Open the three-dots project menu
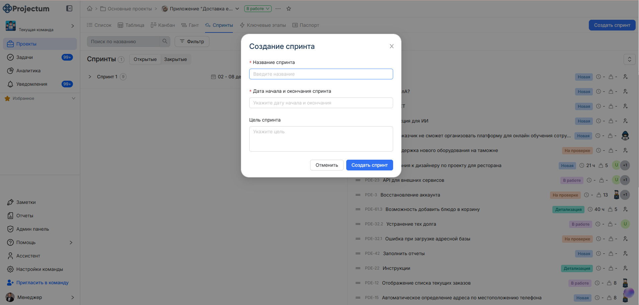This screenshot has width=639, height=305. [278, 9]
